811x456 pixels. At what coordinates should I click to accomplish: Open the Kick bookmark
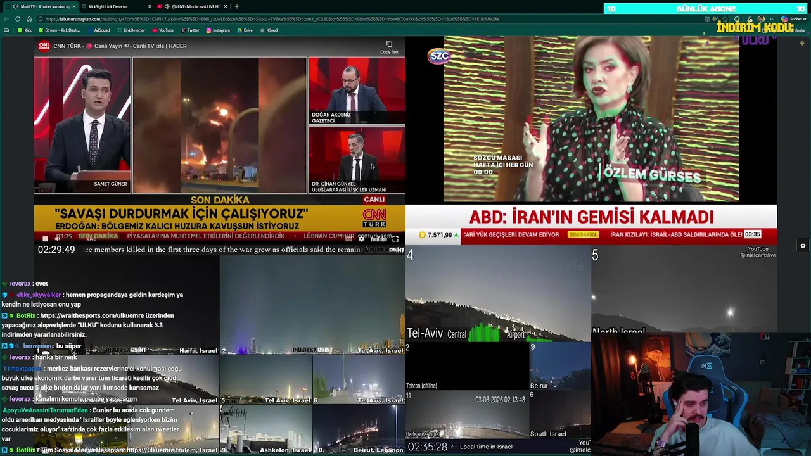(x=25, y=30)
